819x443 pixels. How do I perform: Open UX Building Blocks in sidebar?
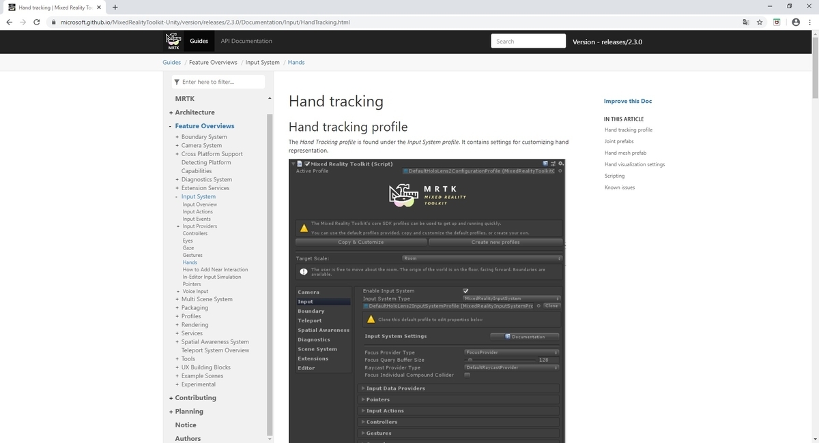pyautogui.click(x=206, y=367)
